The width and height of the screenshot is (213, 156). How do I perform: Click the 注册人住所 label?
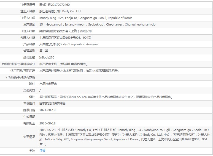pyautogui.click(x=28, y=18)
